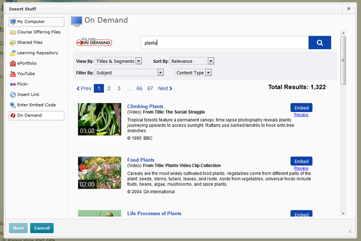Click in the plants search field

click(224, 43)
